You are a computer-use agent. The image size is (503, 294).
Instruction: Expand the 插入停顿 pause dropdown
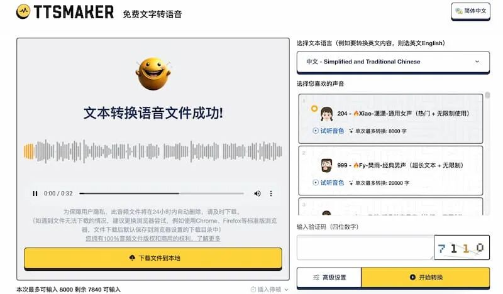[x=269, y=290]
